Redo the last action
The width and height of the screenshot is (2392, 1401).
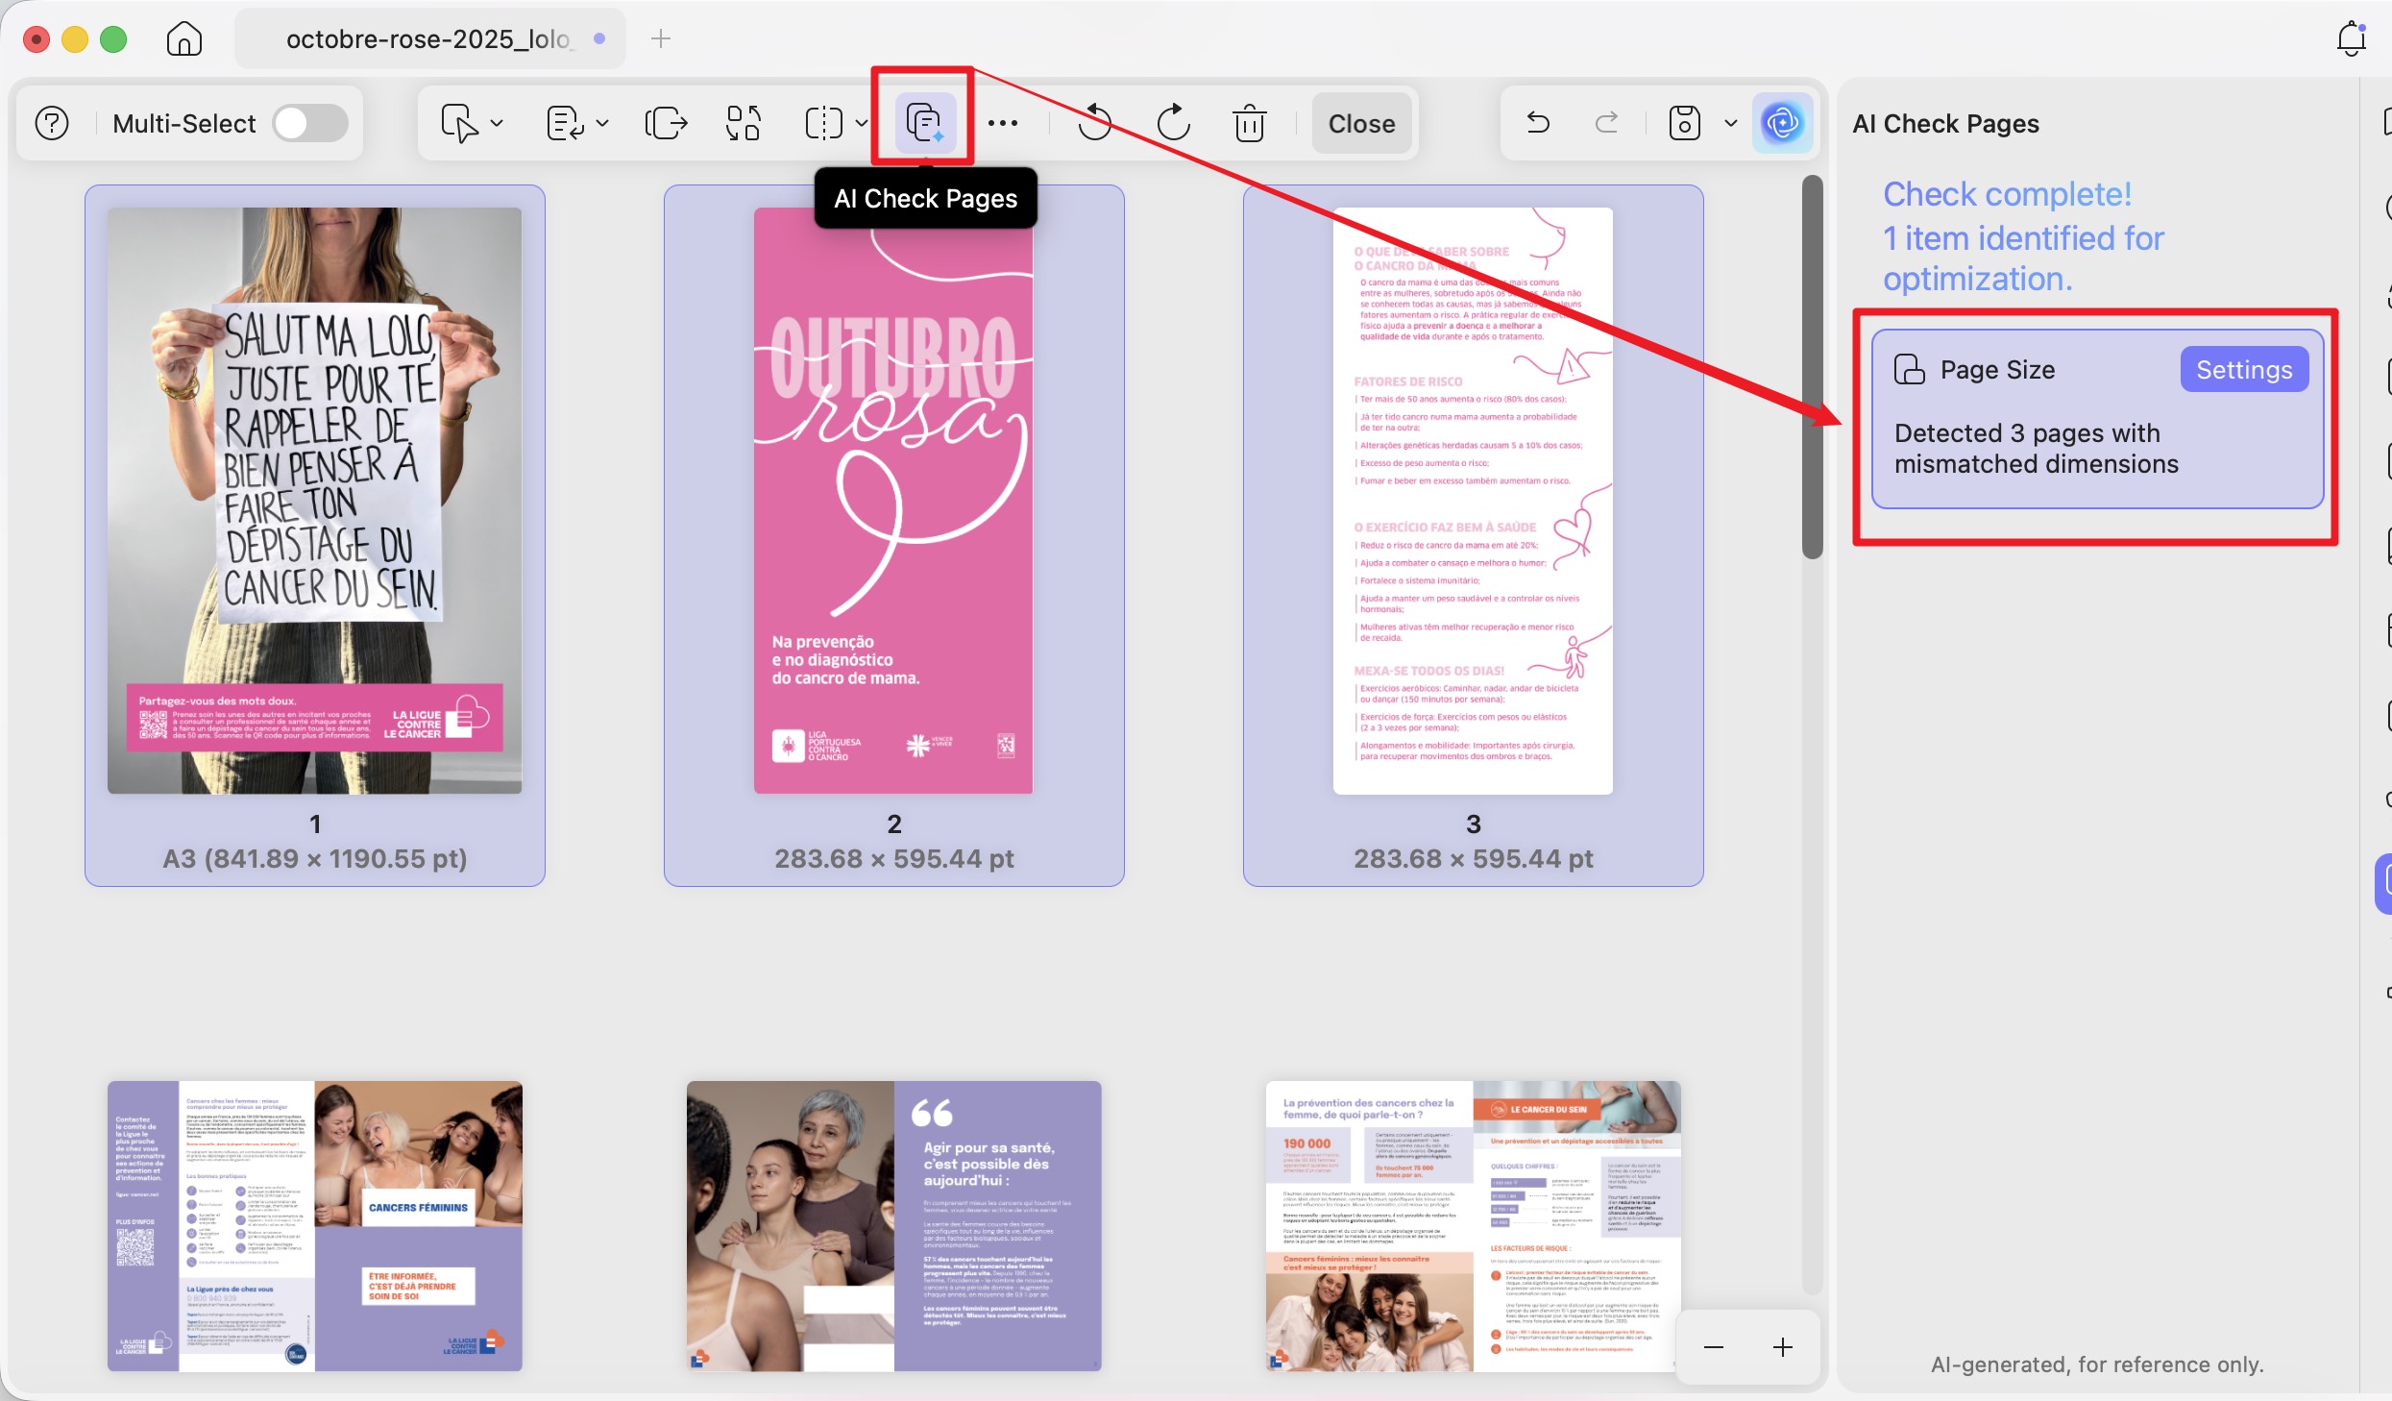(x=1606, y=123)
